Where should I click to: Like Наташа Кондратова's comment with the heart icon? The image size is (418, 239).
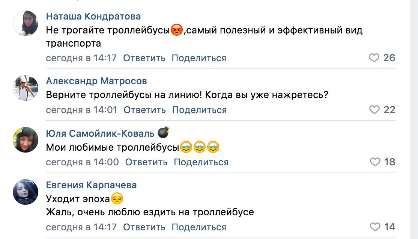pos(374,58)
